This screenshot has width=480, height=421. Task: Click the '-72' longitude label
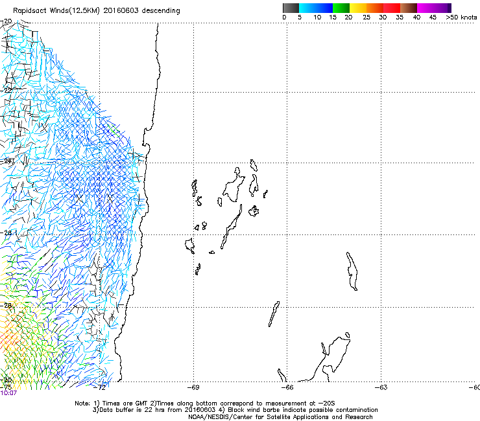point(100,387)
